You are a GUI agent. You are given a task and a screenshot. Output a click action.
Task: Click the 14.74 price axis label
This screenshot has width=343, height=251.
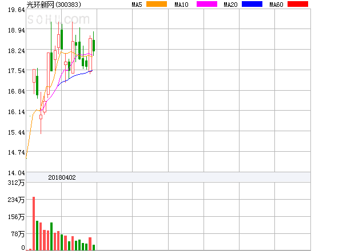tap(17, 152)
